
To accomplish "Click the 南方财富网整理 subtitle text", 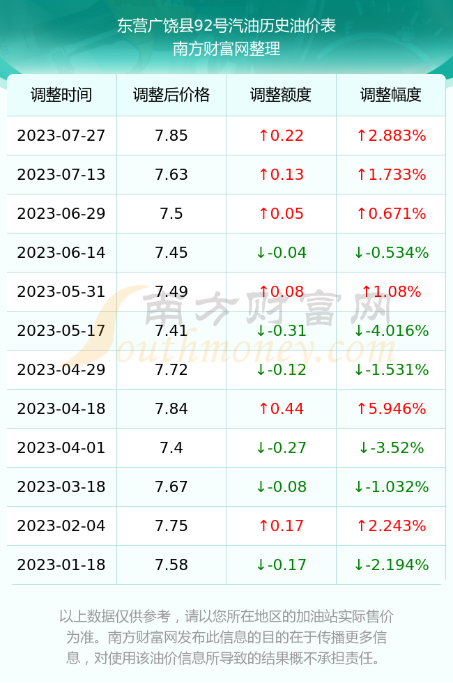I will point(227,48).
